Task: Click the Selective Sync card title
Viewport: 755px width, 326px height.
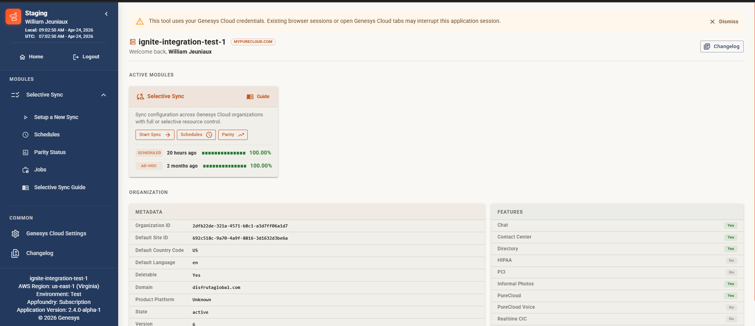Action: pyautogui.click(x=165, y=96)
